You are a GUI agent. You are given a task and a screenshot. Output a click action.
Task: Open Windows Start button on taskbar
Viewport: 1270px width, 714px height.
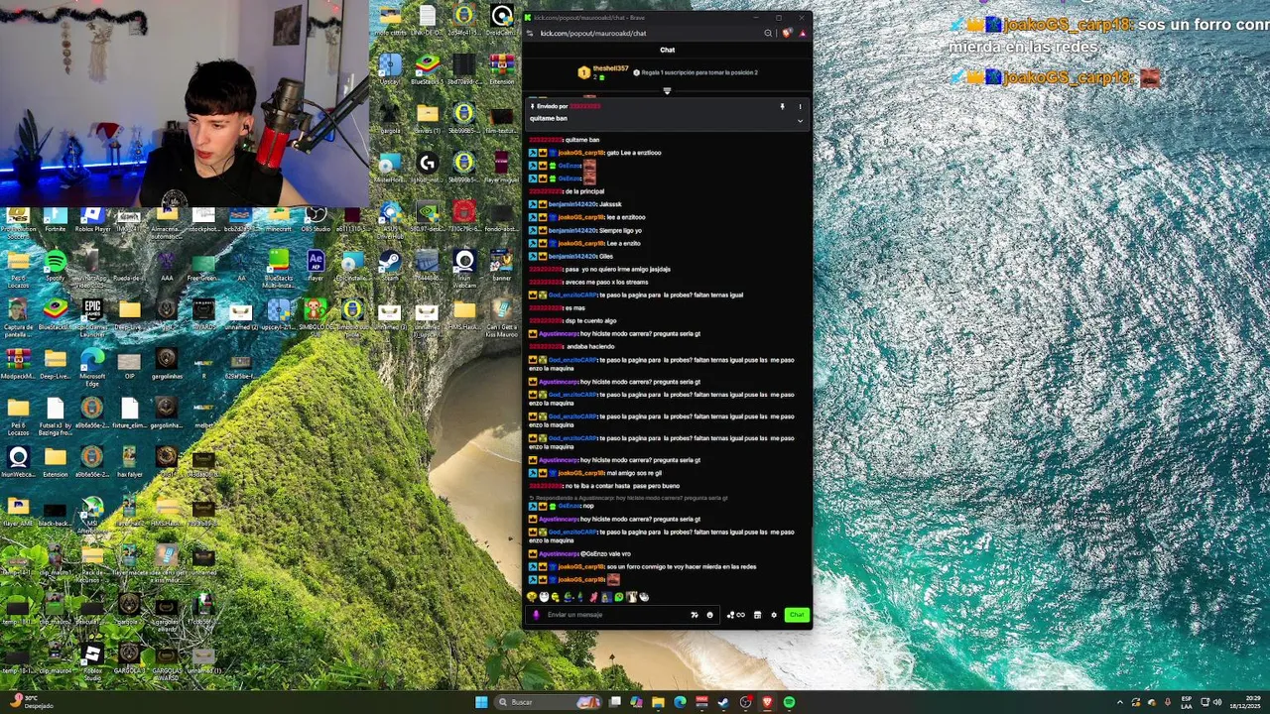481,702
